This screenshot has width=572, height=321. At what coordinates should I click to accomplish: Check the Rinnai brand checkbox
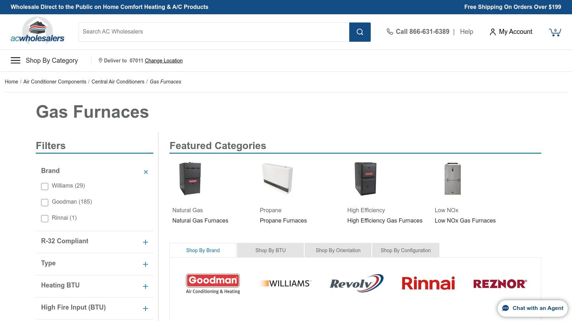pos(44,218)
